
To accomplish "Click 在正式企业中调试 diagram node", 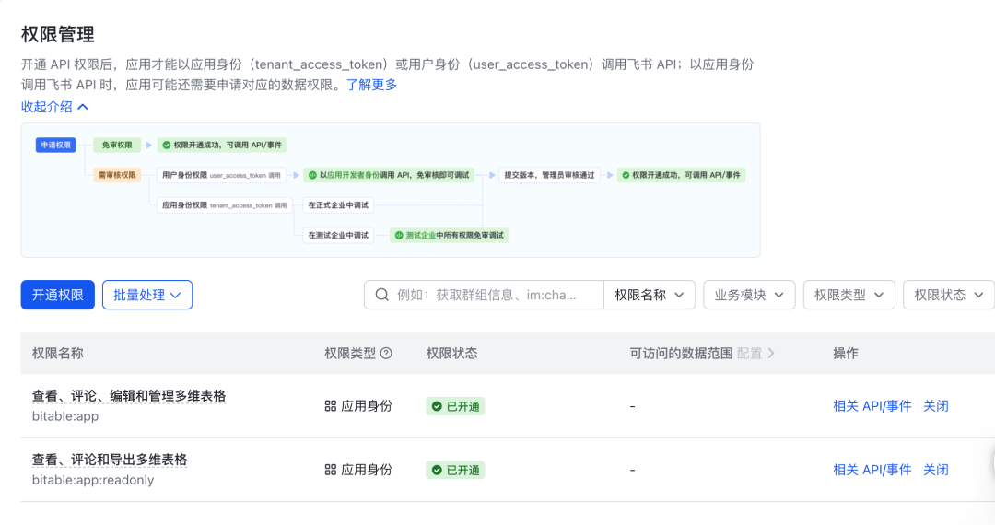I will (x=338, y=205).
